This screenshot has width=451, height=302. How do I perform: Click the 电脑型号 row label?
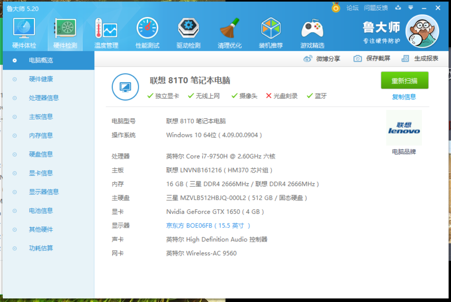coord(123,121)
